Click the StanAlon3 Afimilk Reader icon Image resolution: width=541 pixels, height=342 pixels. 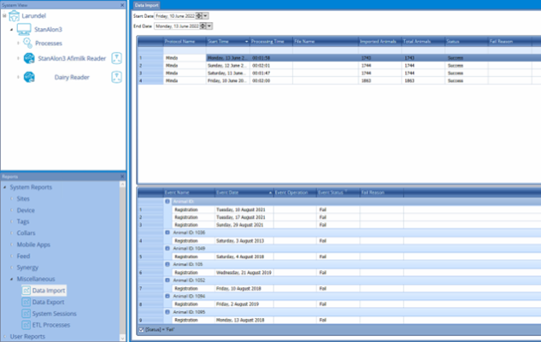28,57
